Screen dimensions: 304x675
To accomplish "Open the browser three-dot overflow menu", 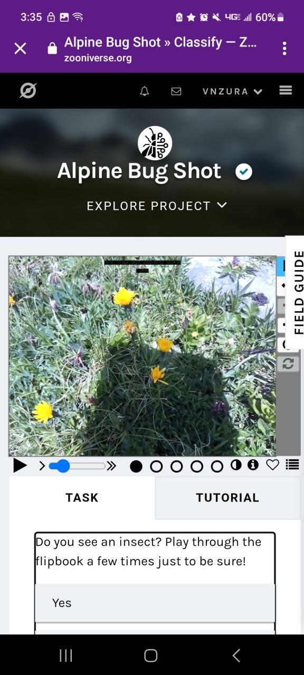I will [x=284, y=49].
